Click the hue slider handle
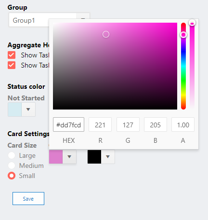Screen dimensions: 208x220 [183, 35]
